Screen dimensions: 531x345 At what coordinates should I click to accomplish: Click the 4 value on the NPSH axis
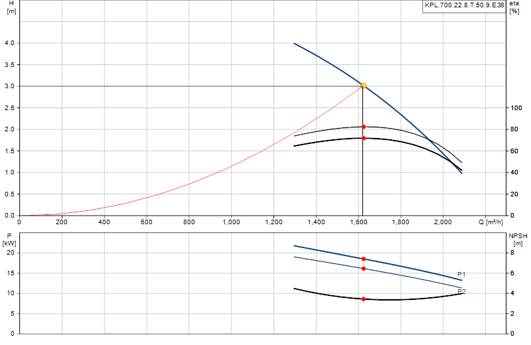(512, 293)
